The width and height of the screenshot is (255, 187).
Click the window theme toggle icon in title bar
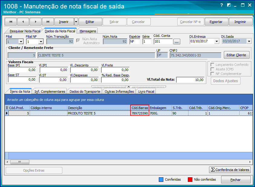[229, 5]
